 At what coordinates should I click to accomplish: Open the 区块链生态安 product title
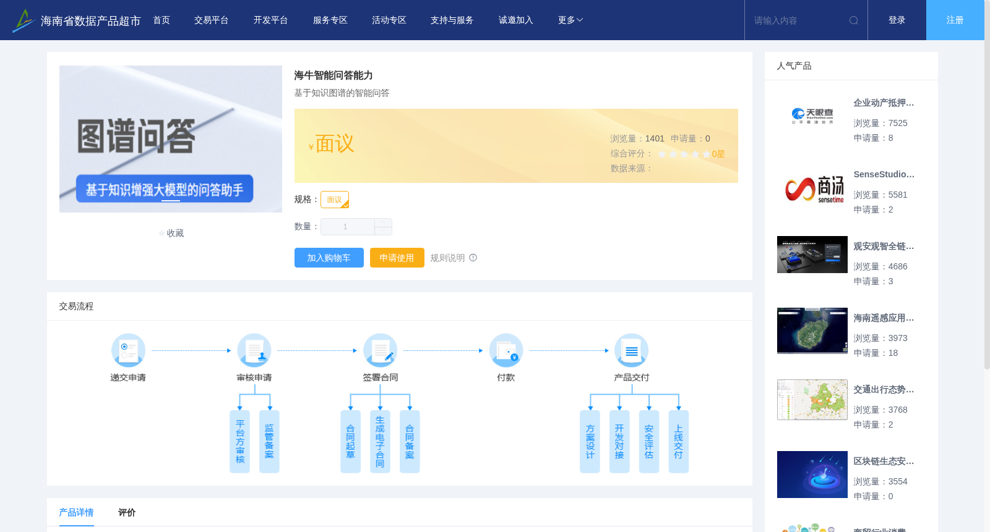click(x=884, y=461)
